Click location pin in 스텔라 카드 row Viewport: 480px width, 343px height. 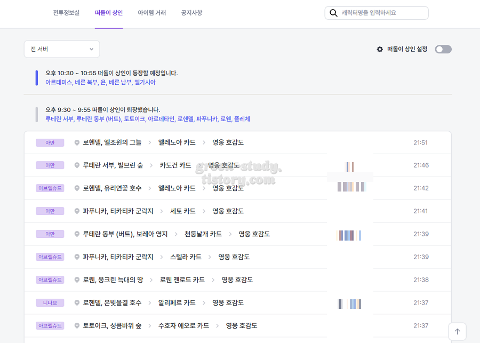[77, 257]
